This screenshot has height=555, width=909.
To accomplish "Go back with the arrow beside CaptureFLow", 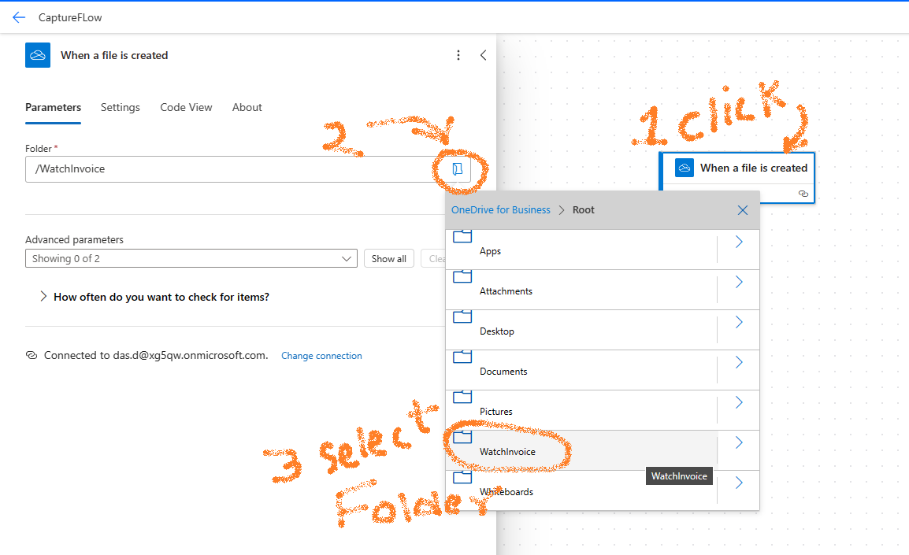I will (19, 17).
